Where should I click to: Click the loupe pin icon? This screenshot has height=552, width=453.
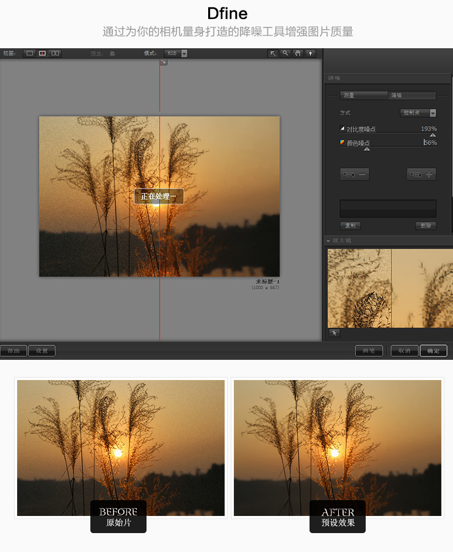[x=335, y=333]
